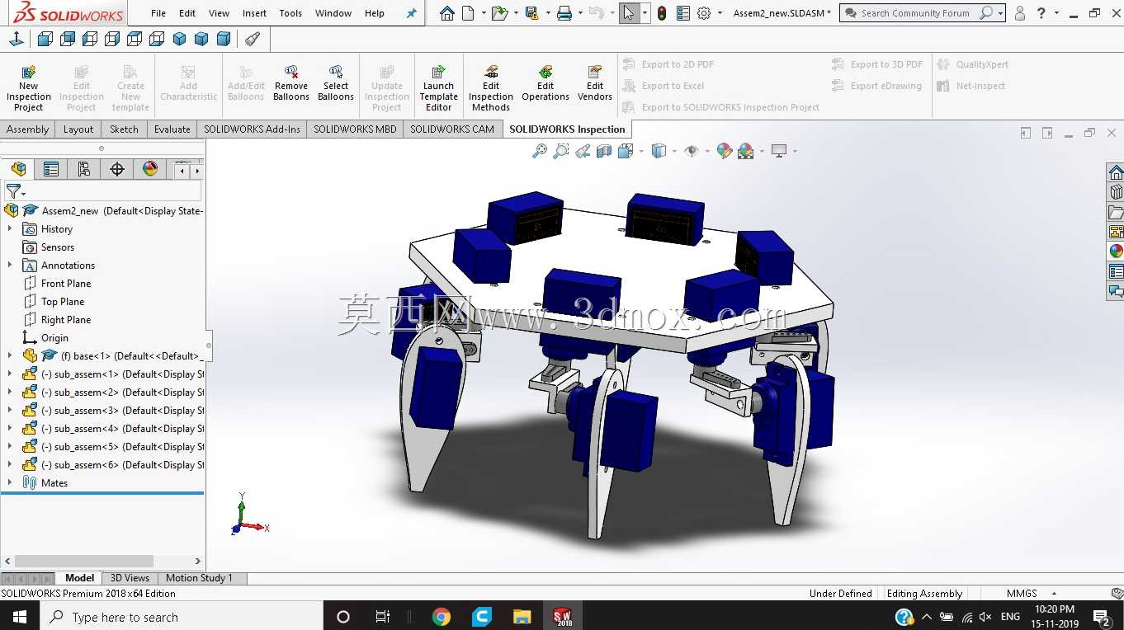Click Select Balloons tool

(336, 84)
